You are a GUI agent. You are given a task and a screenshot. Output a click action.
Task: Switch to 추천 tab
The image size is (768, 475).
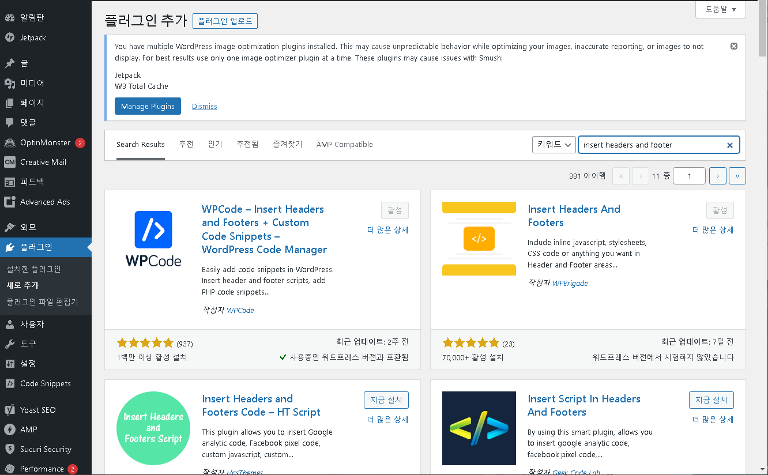tap(186, 144)
